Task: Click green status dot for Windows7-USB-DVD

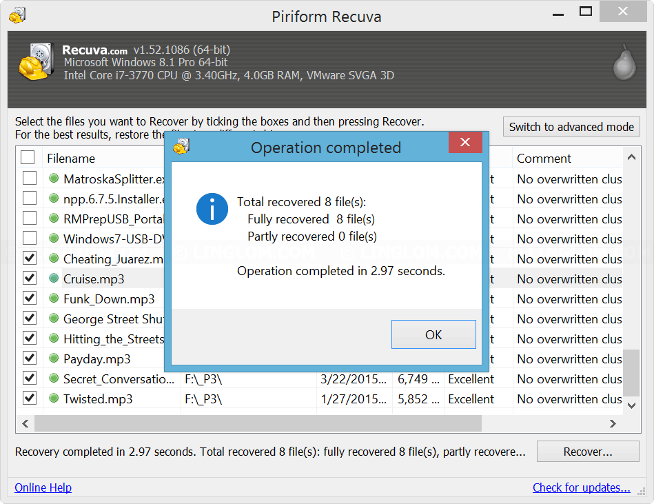Action: (53, 238)
